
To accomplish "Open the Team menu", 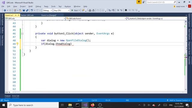I will [46, 6].
